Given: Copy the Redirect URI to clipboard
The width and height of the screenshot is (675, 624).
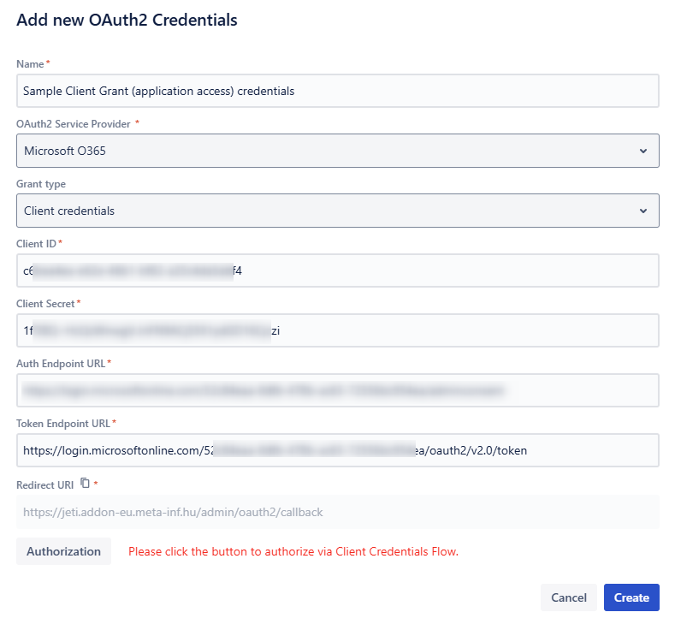Looking at the screenshot, I should coord(85,484).
